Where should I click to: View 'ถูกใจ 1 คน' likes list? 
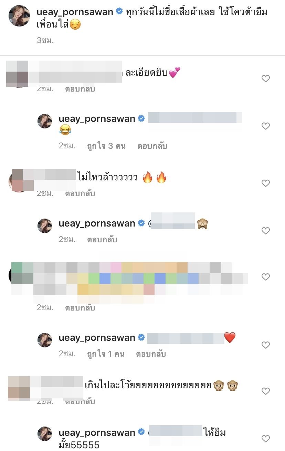(x=105, y=354)
